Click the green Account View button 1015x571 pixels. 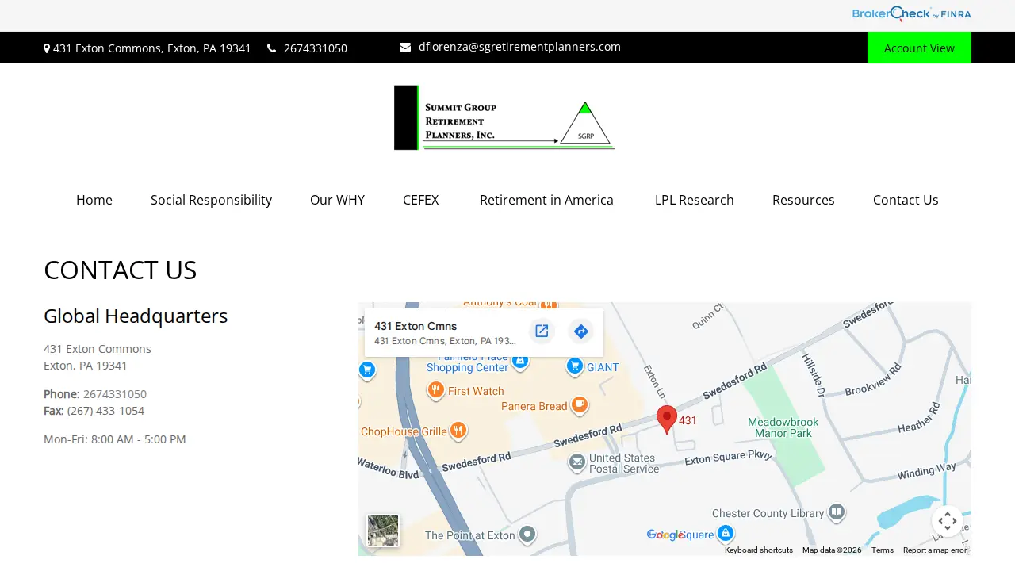[919, 48]
